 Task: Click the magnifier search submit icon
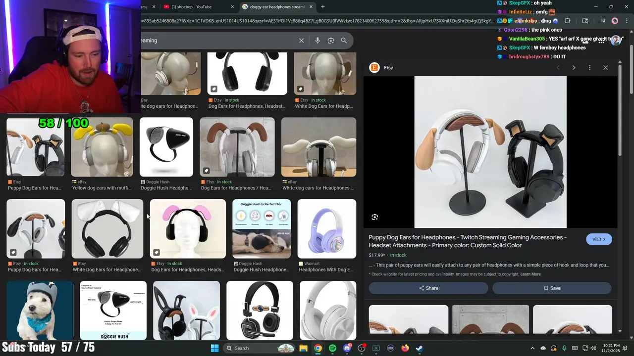point(344,41)
